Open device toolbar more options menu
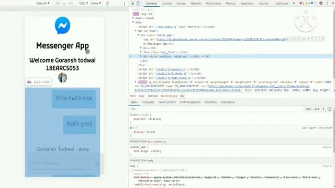Image resolution: width=335 pixels, height=188 pixels. [125, 3]
